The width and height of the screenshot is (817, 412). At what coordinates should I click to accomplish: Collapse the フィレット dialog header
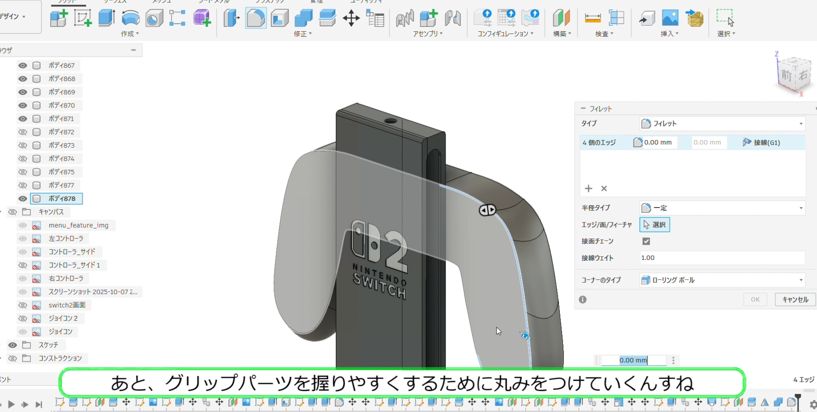[x=583, y=108]
